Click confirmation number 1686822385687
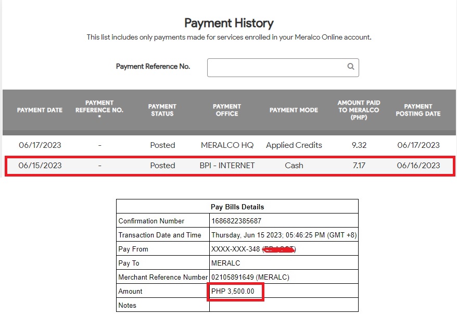The image size is (457, 314). pyautogui.click(x=236, y=221)
